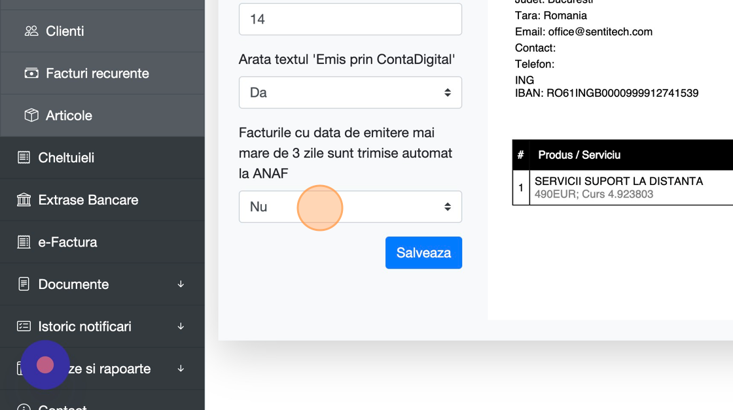This screenshot has width=733, height=410.
Task: Click the input field containing 14
Action: [350, 19]
